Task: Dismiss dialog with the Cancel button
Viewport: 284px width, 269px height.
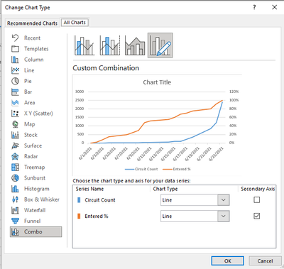Action: (265, 260)
